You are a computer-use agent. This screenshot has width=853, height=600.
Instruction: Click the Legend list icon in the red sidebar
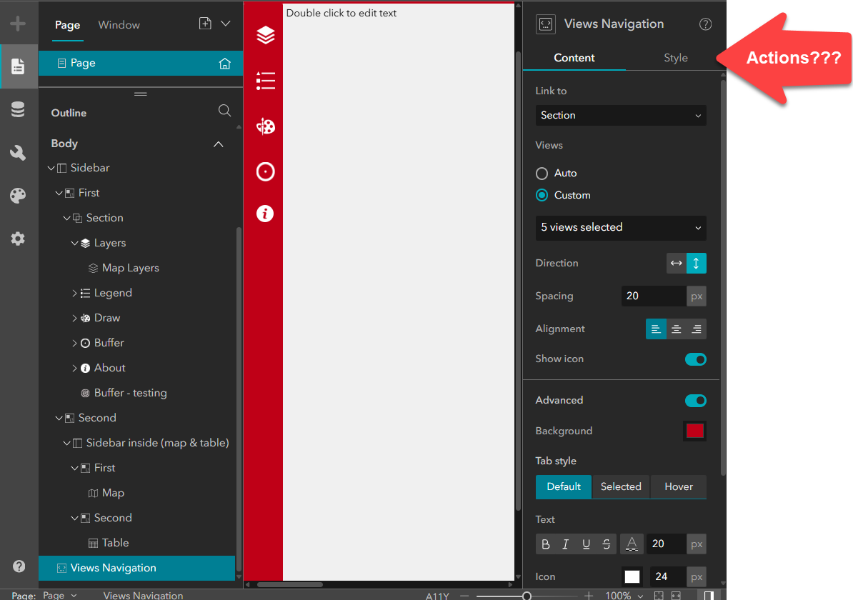(x=265, y=81)
